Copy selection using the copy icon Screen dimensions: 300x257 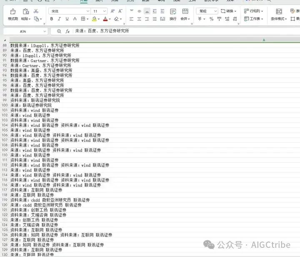coord(36,19)
